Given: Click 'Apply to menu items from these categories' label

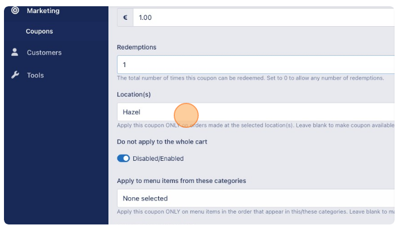Looking at the screenshot, I should (x=182, y=181).
